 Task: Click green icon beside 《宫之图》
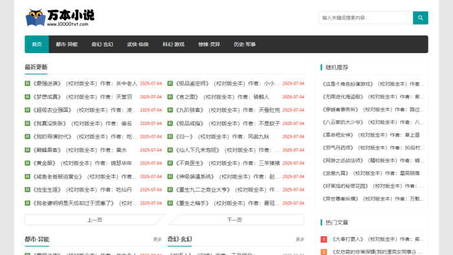point(170,96)
